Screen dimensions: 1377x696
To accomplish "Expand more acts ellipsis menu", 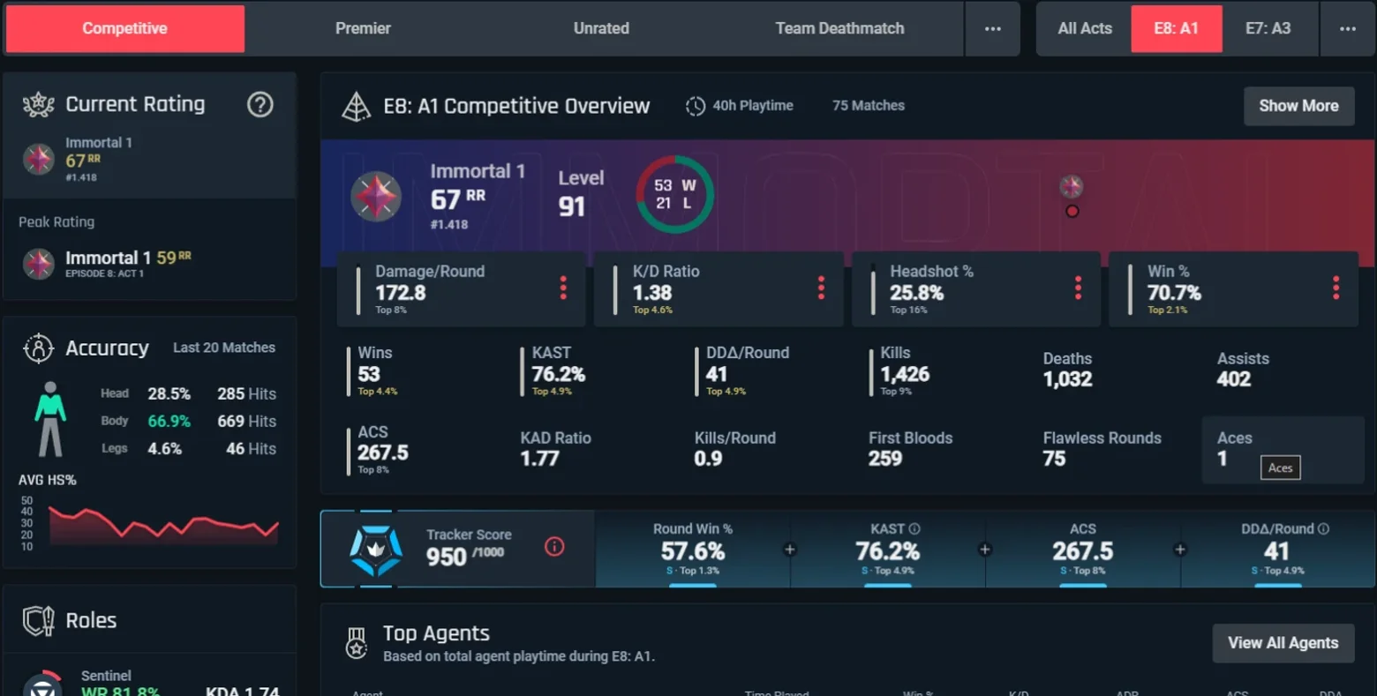I will 1348,29.
